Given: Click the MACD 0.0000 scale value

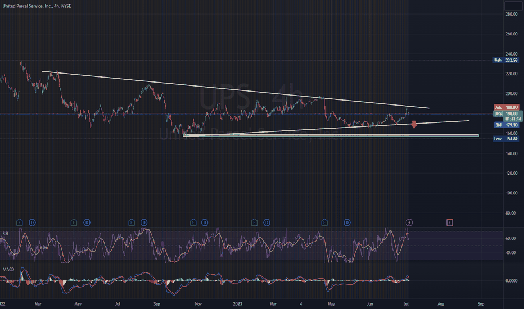Looking at the screenshot, I should [x=511, y=281].
